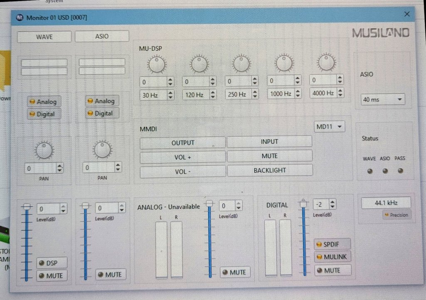
Task: Click the BACKLIGHT button
Action: point(270,170)
